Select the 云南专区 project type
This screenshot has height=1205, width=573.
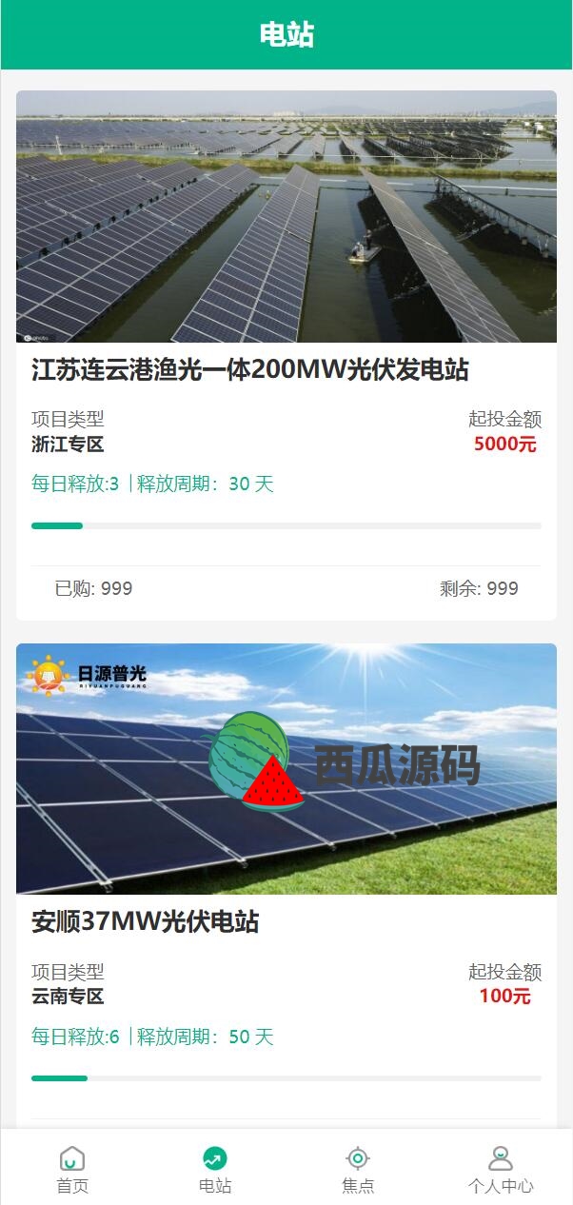[x=68, y=997]
